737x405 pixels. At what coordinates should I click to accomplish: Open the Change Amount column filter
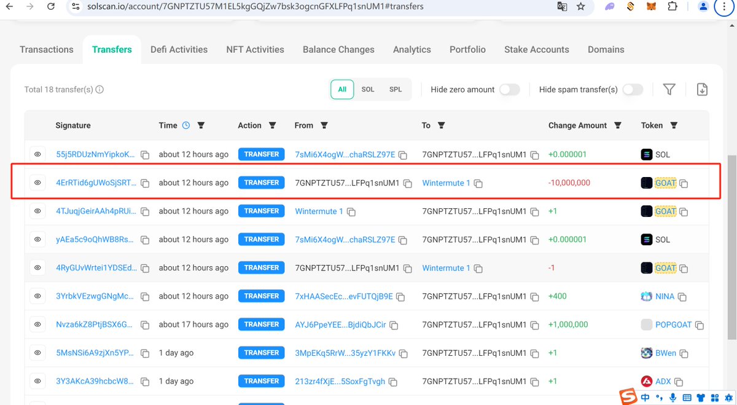pos(618,125)
